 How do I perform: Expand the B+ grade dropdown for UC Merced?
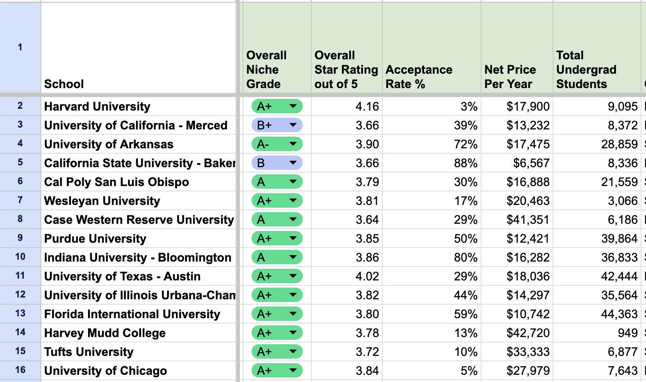click(x=293, y=125)
